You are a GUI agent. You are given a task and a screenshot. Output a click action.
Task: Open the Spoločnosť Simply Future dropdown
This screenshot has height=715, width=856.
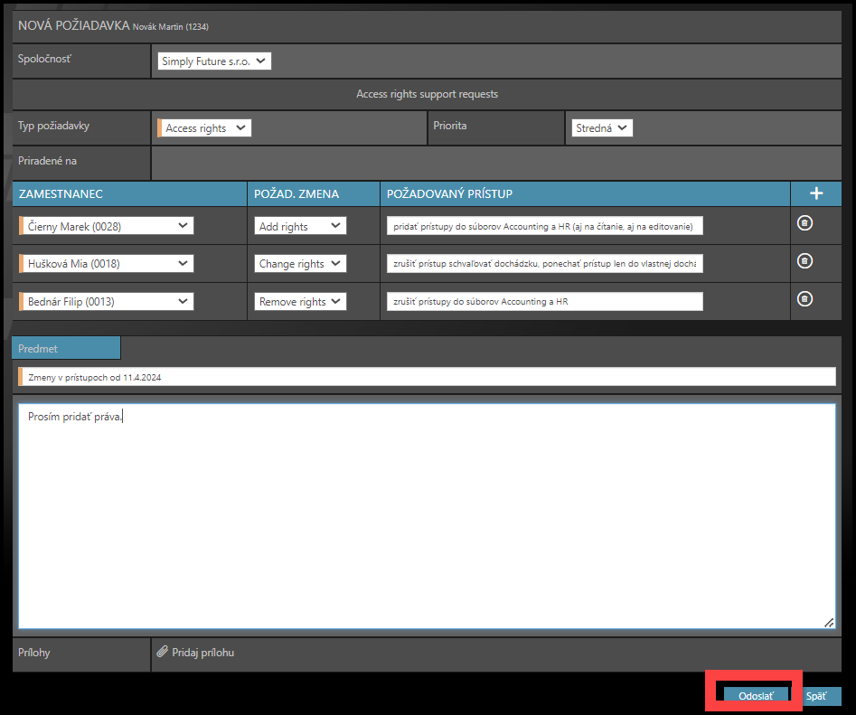click(x=214, y=61)
